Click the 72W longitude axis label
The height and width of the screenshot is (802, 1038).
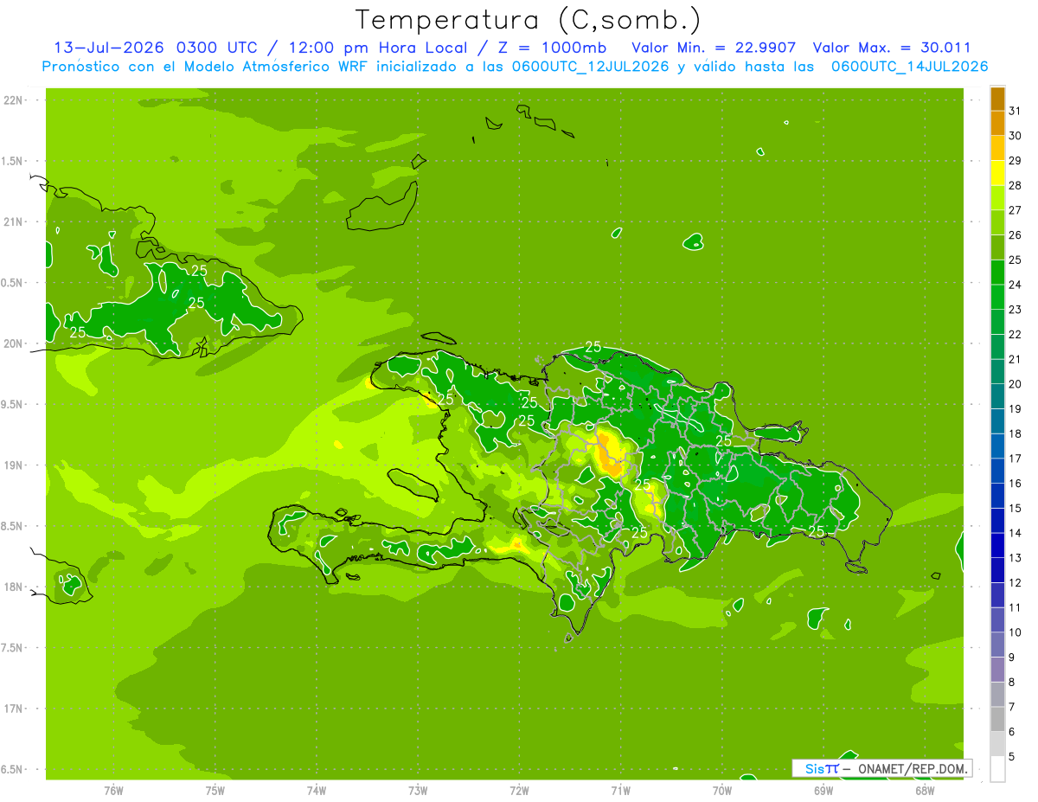tap(519, 790)
